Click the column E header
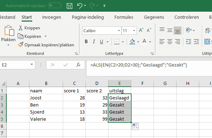Screen dimensions: 212x138 coord(120,84)
